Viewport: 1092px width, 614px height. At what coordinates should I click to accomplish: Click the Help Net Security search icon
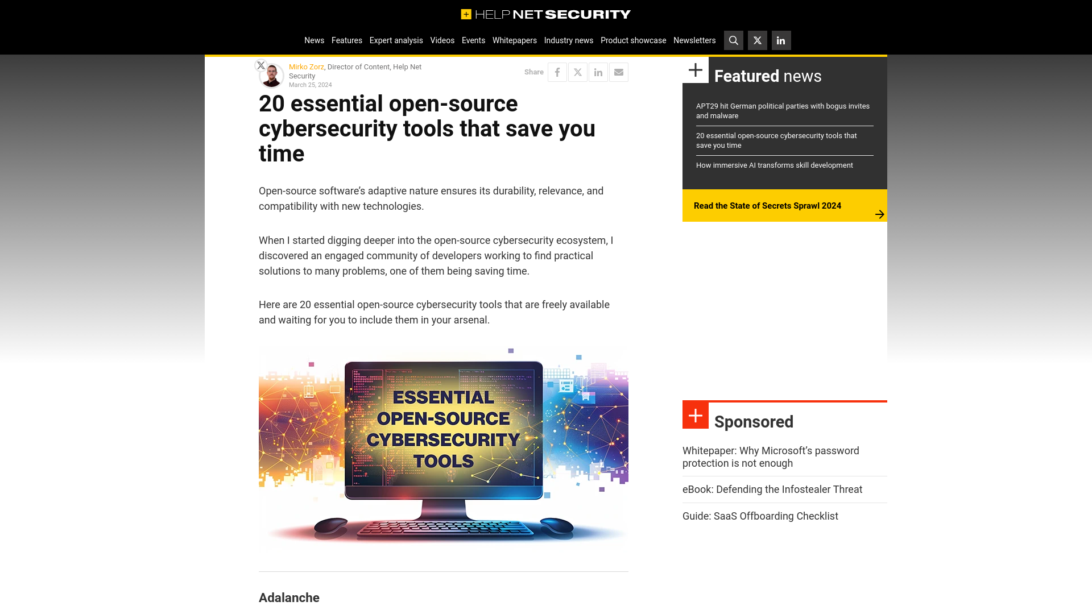click(734, 40)
